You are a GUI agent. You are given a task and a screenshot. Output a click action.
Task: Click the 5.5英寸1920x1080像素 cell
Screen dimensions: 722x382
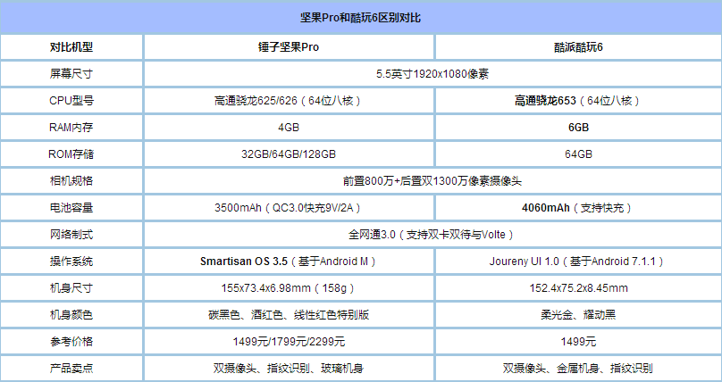coord(432,73)
